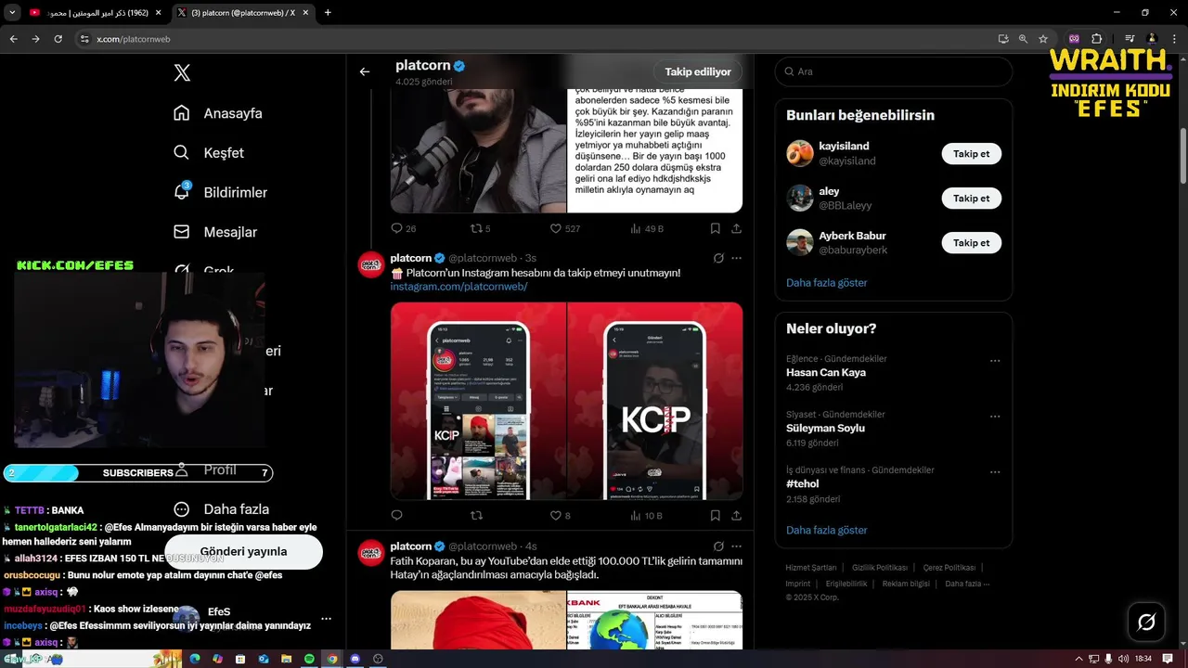This screenshot has height=668, width=1188.
Task: Open the #tehol trend
Action: (x=805, y=483)
